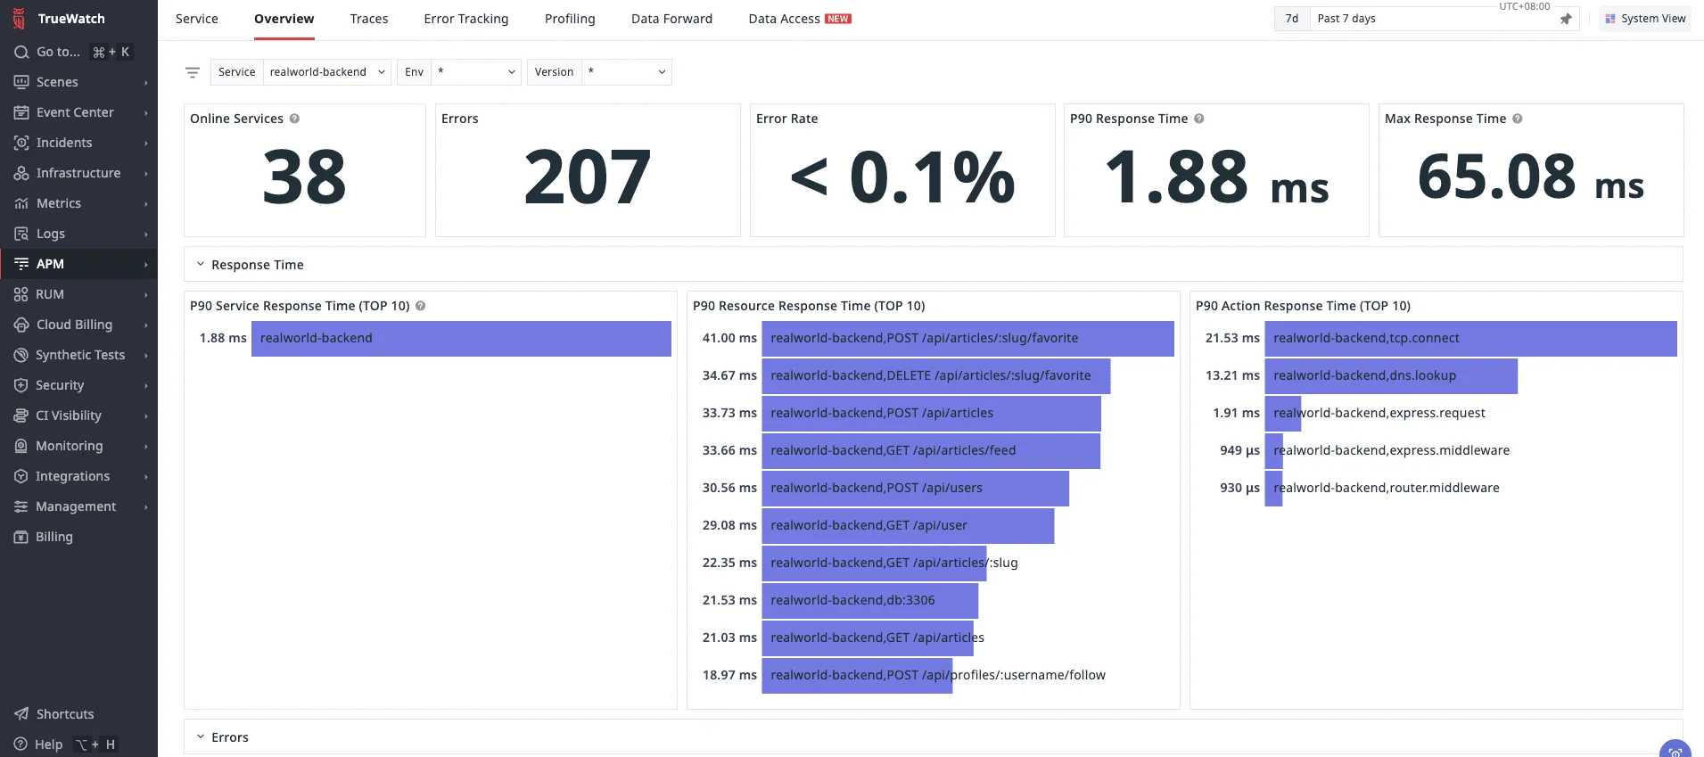Collapse the Errors section

pos(201,737)
